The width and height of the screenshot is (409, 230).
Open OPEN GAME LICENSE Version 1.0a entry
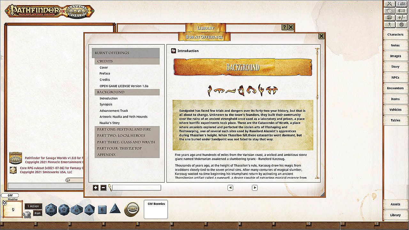pos(124,86)
